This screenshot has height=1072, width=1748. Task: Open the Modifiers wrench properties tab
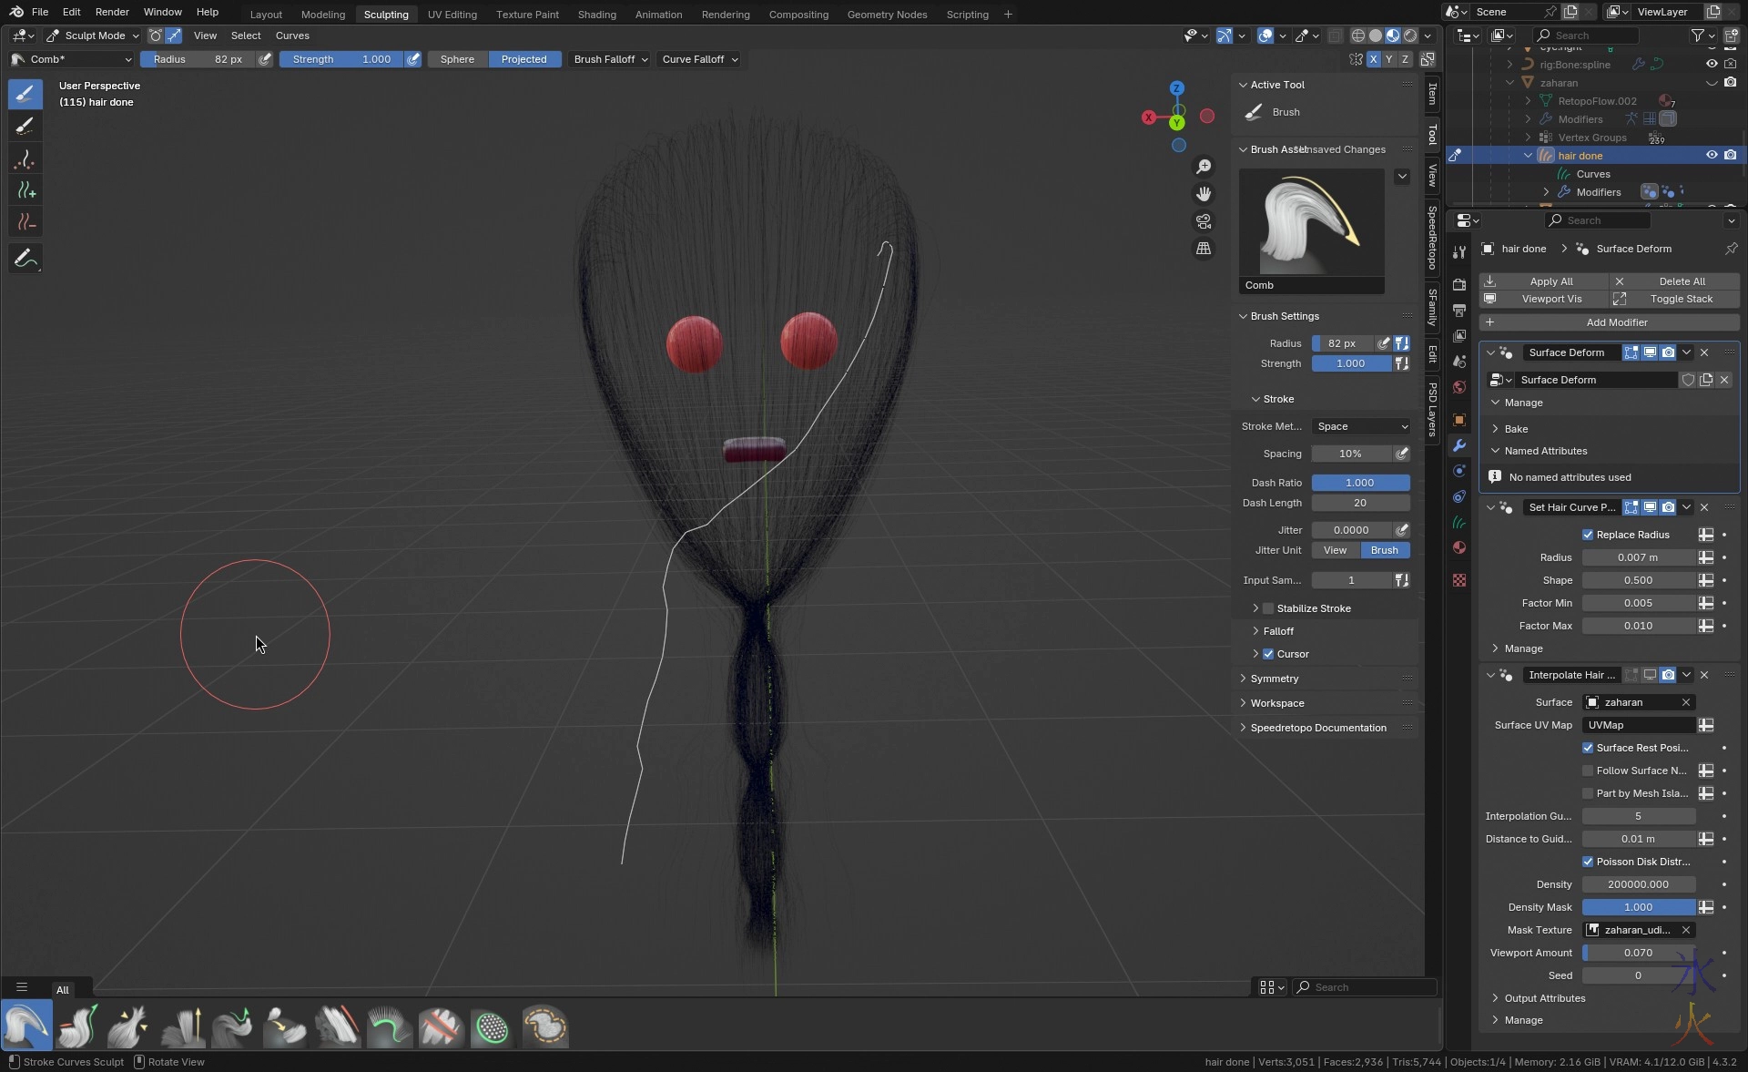[x=1459, y=445]
